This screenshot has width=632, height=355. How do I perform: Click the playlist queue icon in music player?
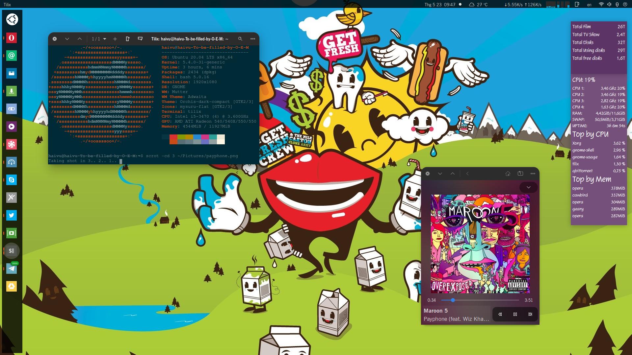point(520,174)
